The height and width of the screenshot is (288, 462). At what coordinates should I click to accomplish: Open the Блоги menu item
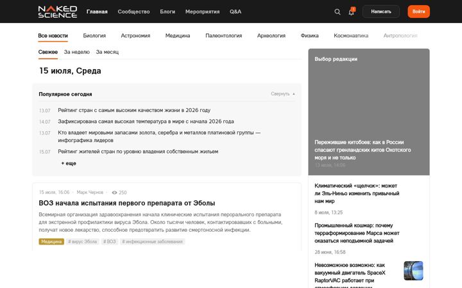[167, 12]
